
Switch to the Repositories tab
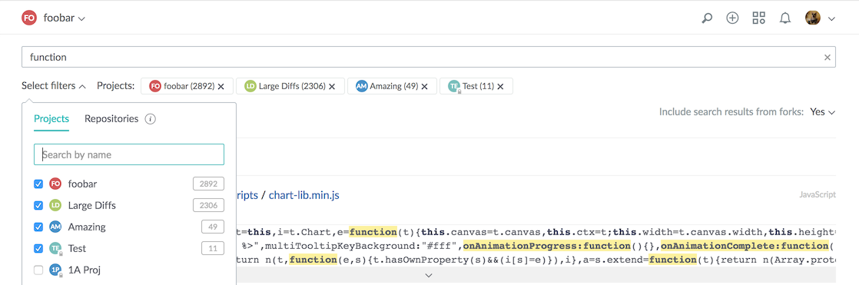tap(111, 118)
